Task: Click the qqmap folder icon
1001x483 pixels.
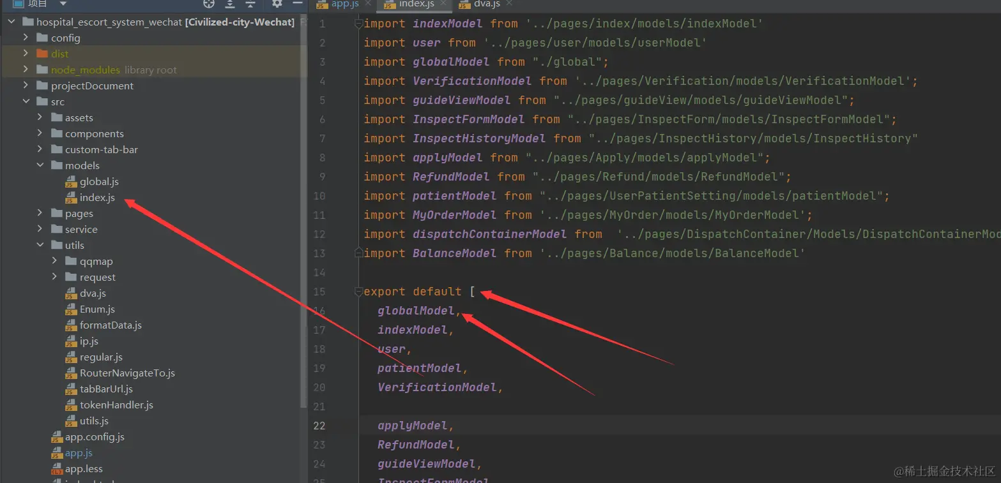Action: pos(71,261)
